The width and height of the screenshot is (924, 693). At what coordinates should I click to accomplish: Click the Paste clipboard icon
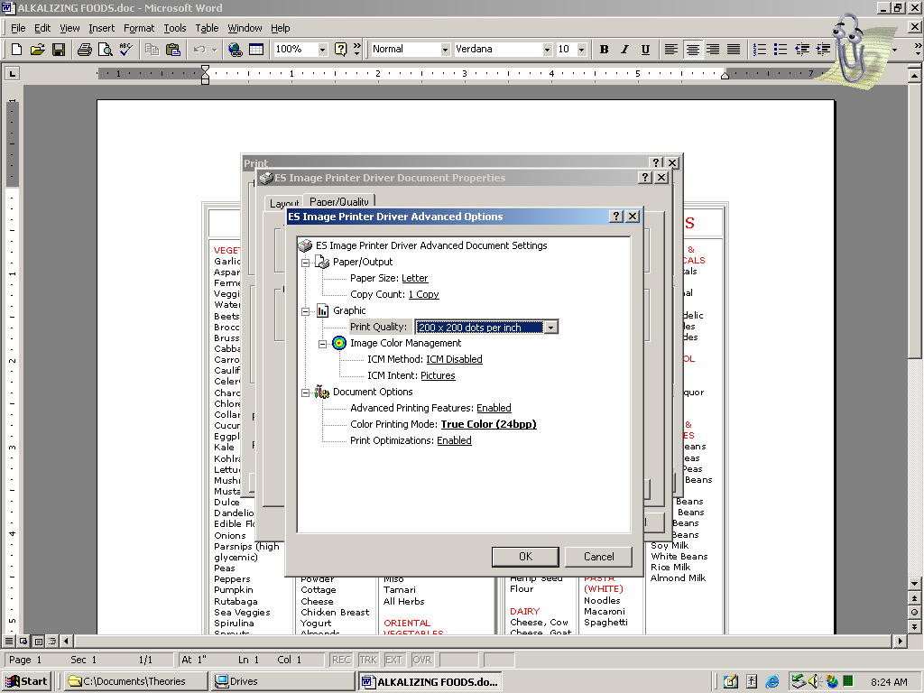pyautogui.click(x=172, y=50)
